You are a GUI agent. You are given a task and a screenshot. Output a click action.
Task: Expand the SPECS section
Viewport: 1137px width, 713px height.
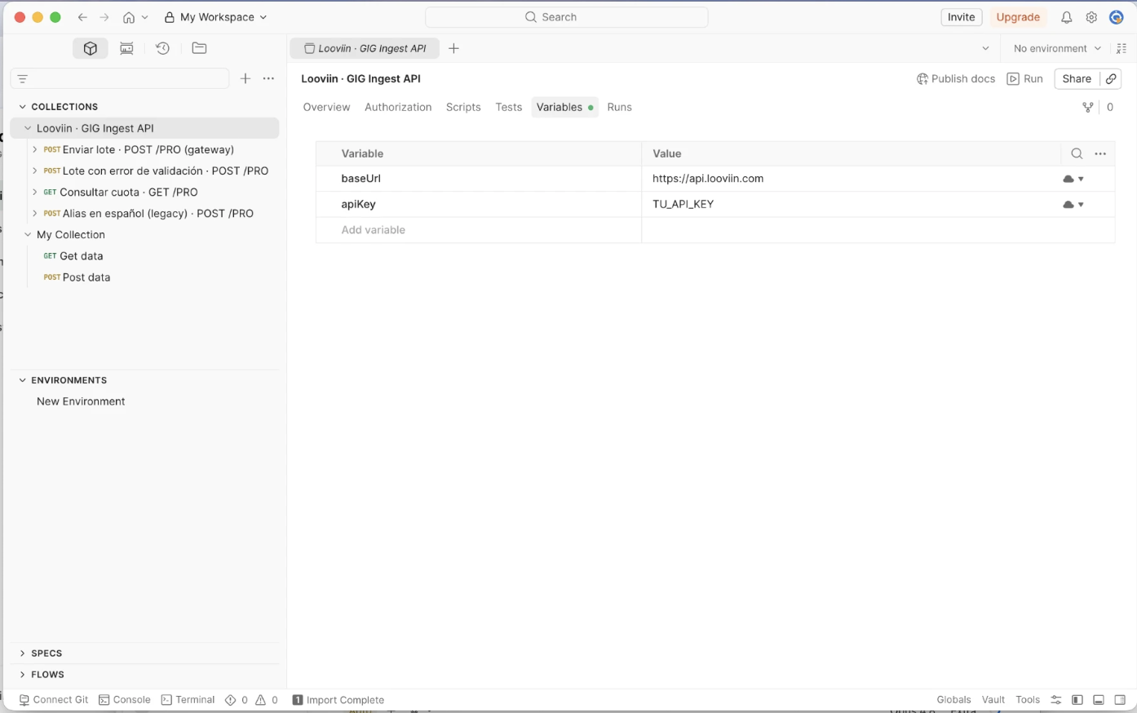point(22,653)
